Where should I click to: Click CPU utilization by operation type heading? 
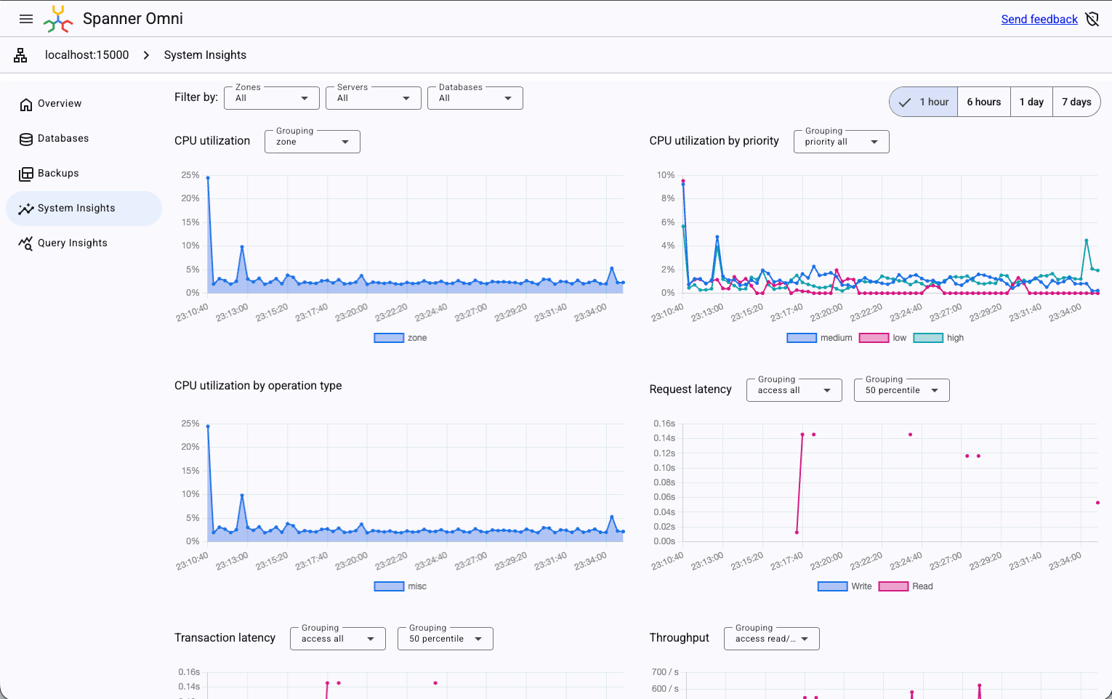click(258, 386)
